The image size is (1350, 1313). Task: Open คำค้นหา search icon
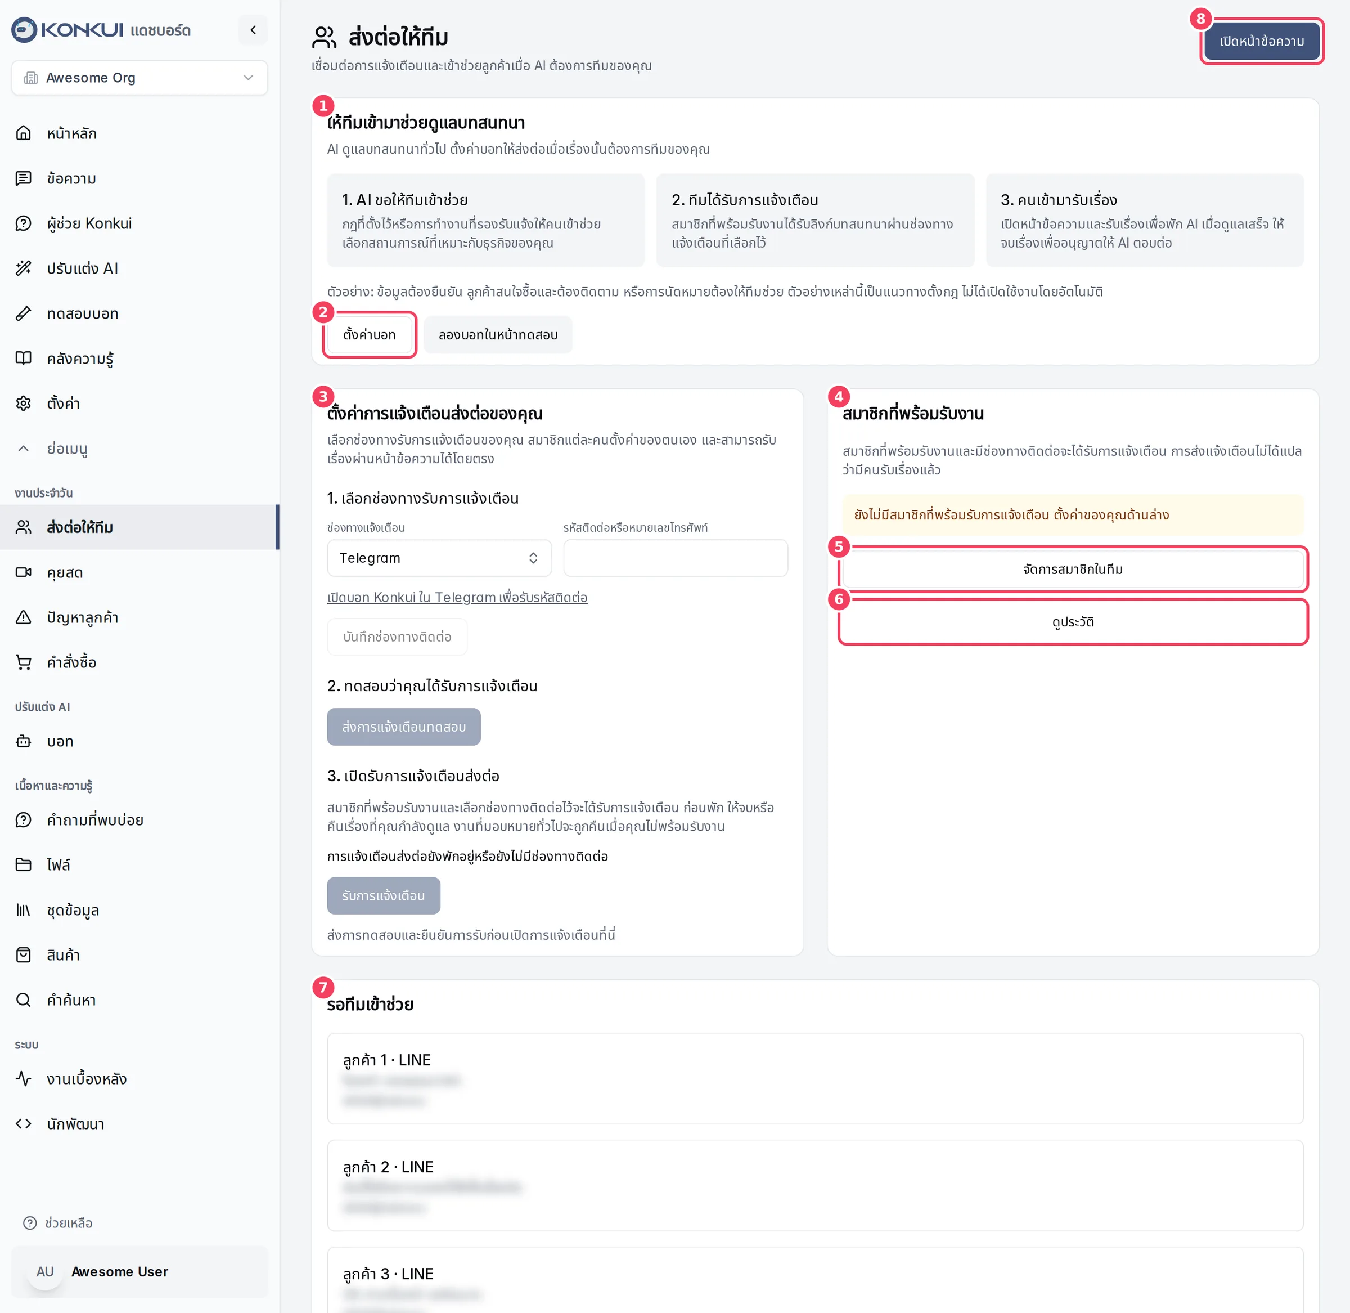click(x=24, y=1000)
